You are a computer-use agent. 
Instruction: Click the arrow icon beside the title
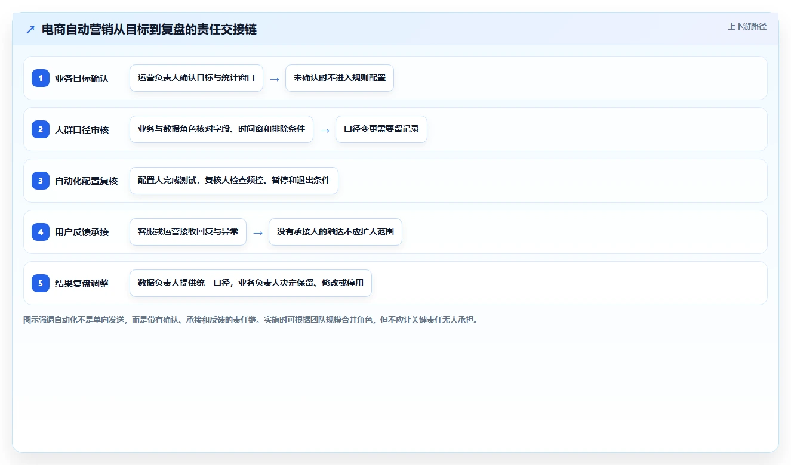pos(30,29)
